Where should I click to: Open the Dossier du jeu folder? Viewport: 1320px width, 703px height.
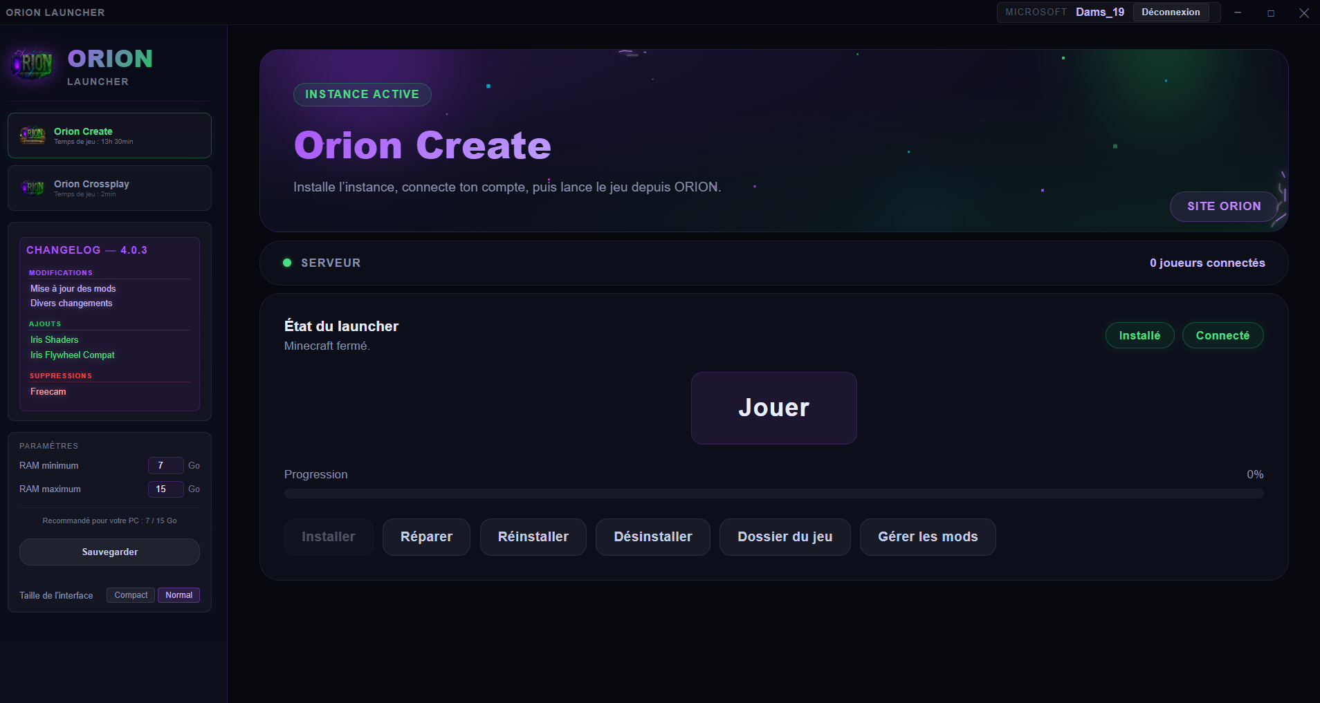[x=785, y=537]
